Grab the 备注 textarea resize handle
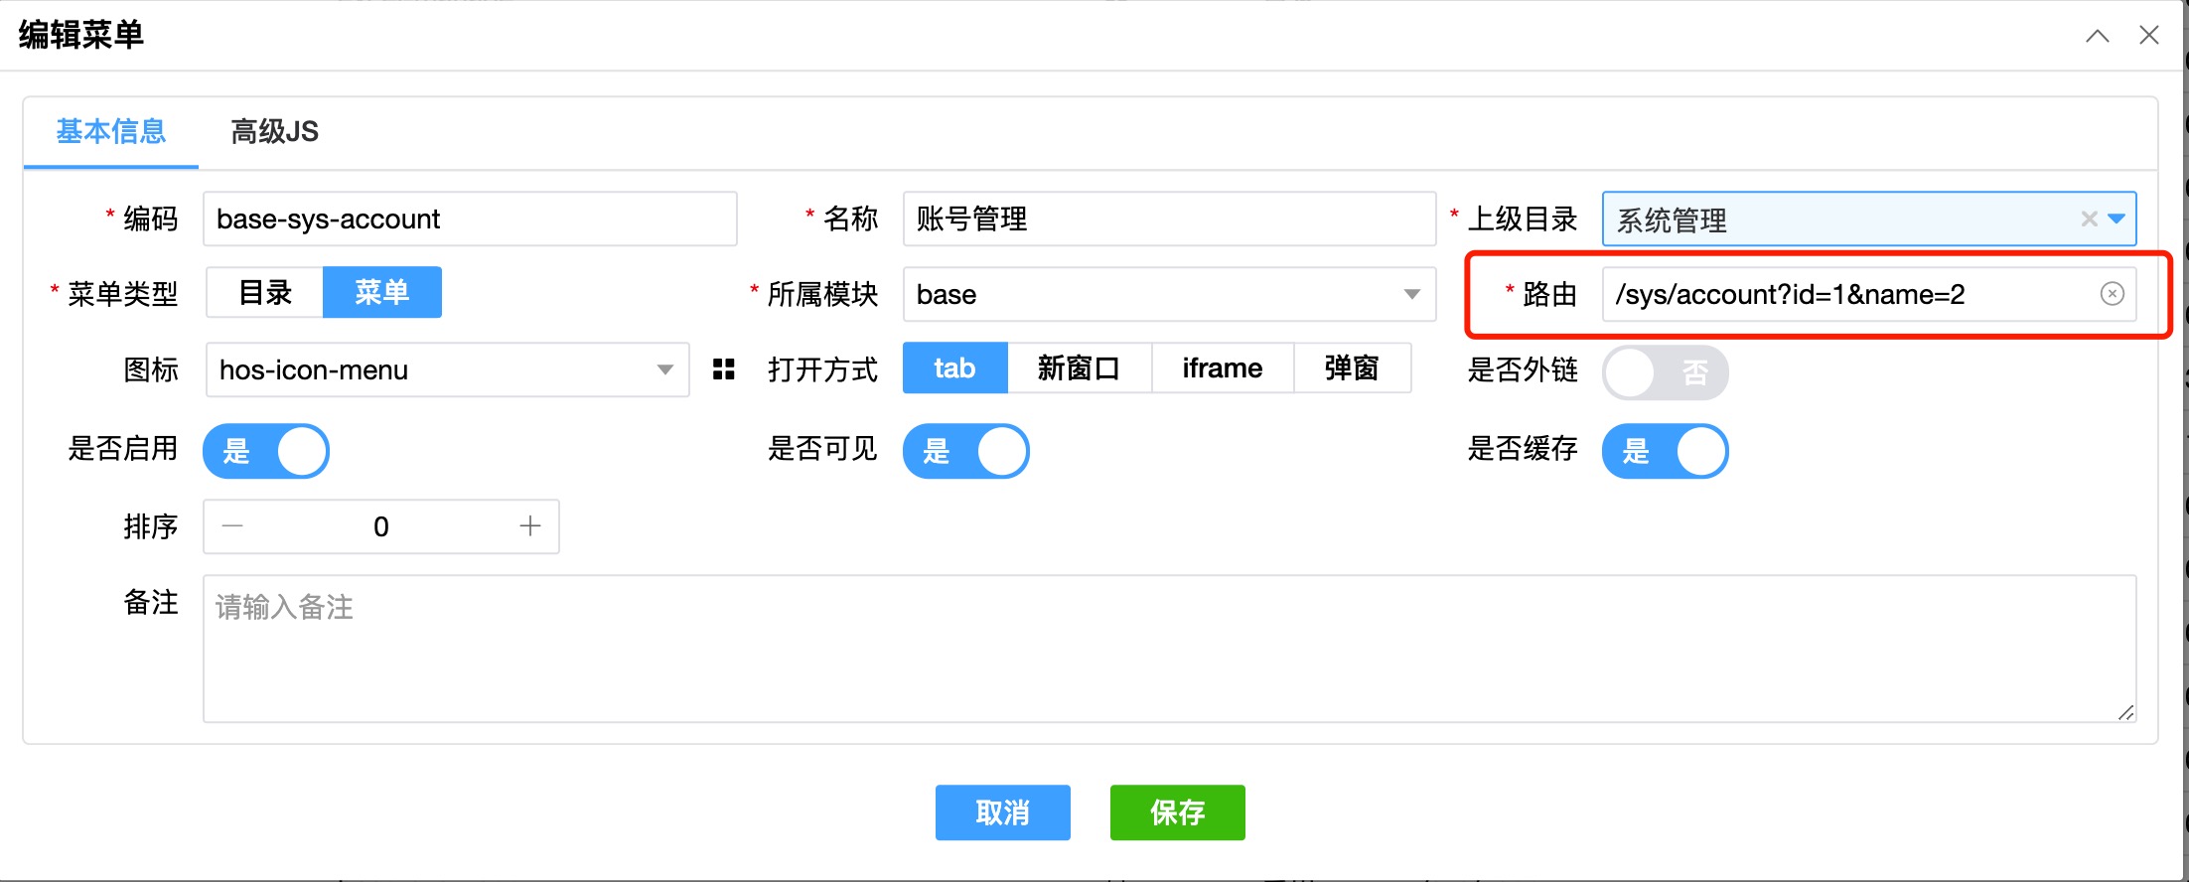Screen dimensions: 2189x882 2125,712
